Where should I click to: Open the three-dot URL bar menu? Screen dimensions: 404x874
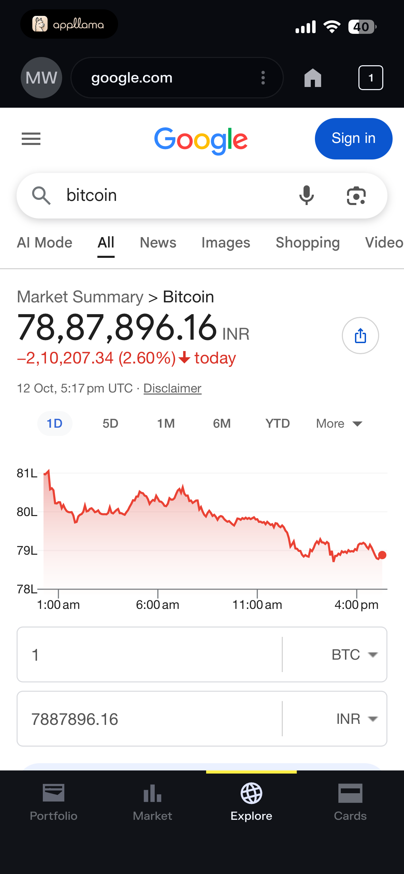(263, 78)
